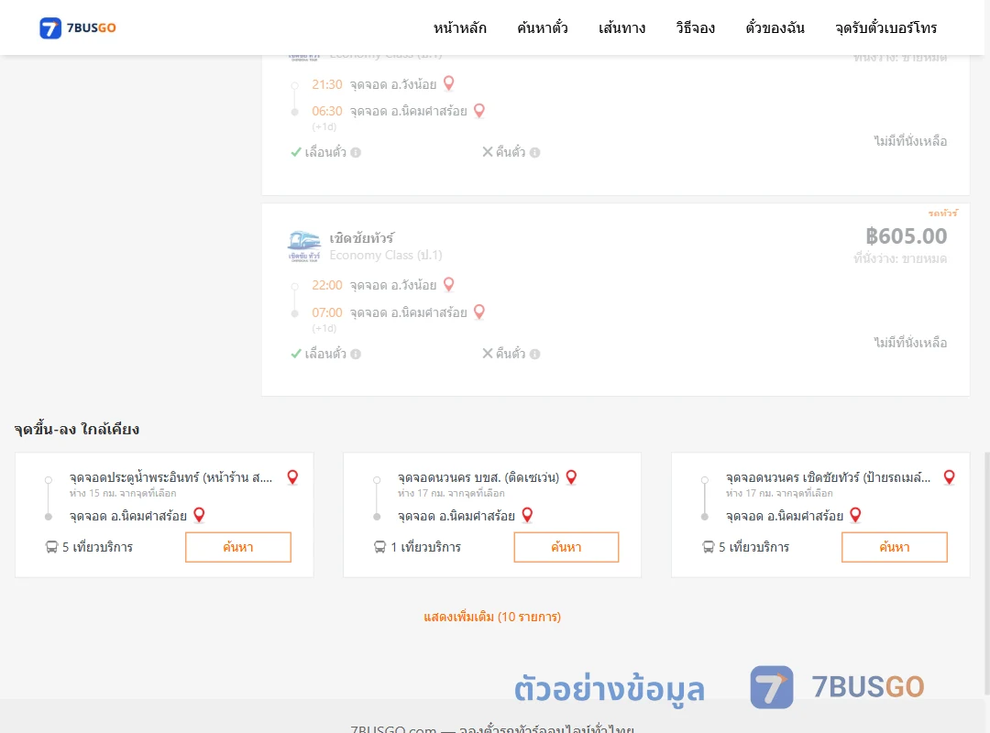
Task: Click the เชิดชัยทัวร์ bus operator logo
Action: click(303, 246)
